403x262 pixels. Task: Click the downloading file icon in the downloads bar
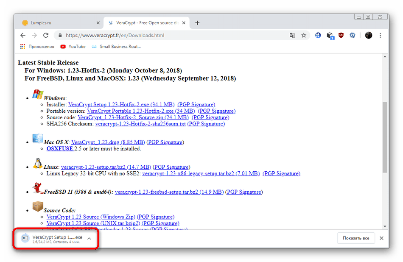[25, 238]
